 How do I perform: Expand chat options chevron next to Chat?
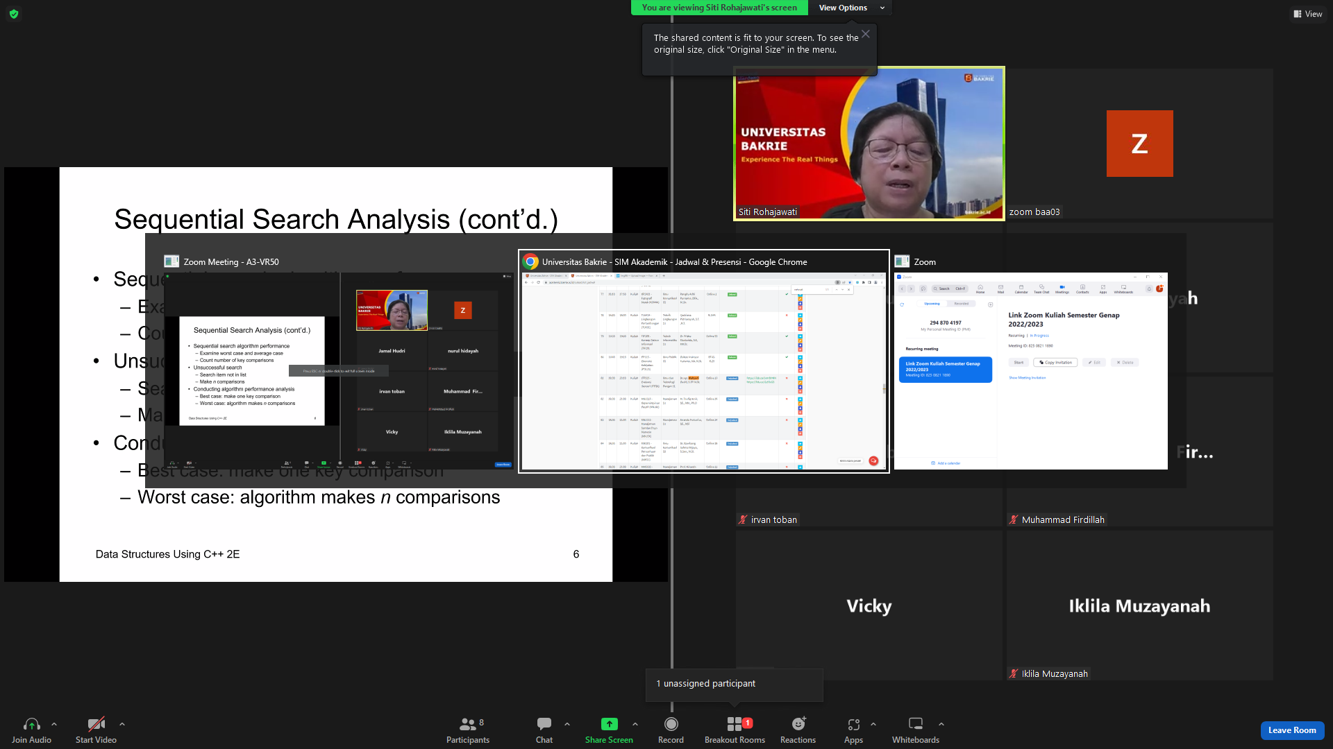click(567, 724)
